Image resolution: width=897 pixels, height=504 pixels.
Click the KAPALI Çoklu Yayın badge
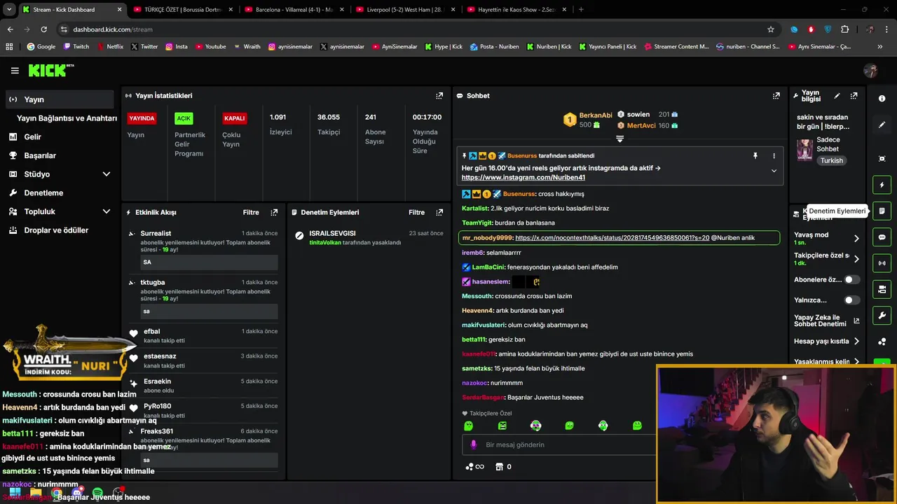coord(234,118)
